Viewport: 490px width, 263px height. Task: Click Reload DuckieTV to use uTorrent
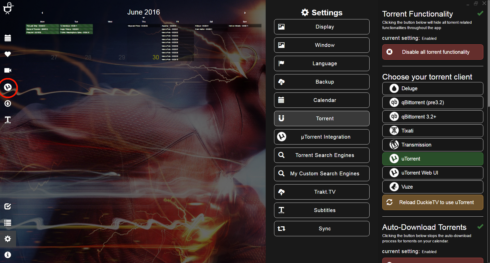[433, 202]
